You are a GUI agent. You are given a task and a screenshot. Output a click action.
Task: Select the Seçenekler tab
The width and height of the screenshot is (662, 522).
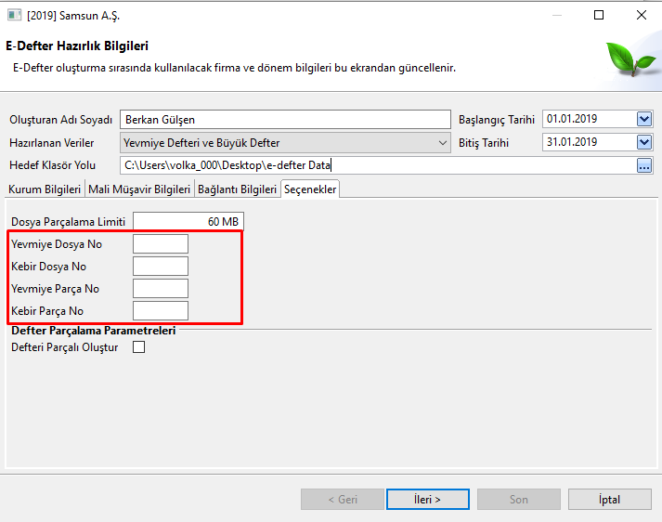(310, 189)
